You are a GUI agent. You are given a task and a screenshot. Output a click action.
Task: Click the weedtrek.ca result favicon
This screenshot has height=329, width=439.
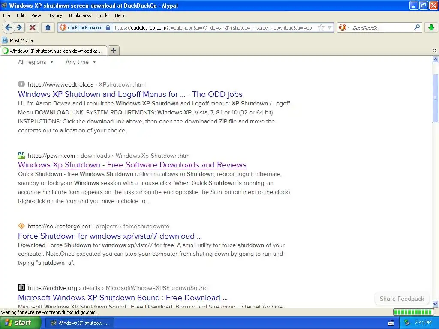21,84
